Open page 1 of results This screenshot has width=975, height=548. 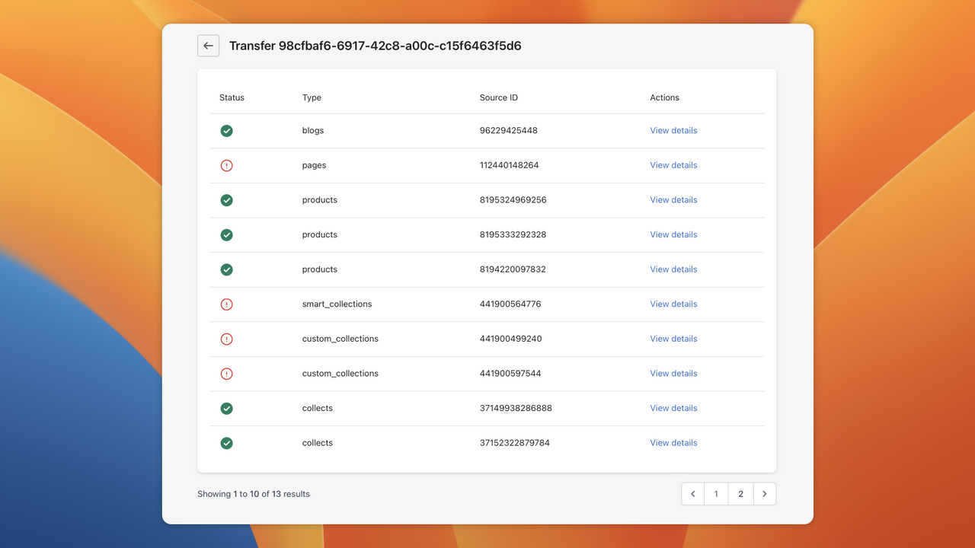716,494
